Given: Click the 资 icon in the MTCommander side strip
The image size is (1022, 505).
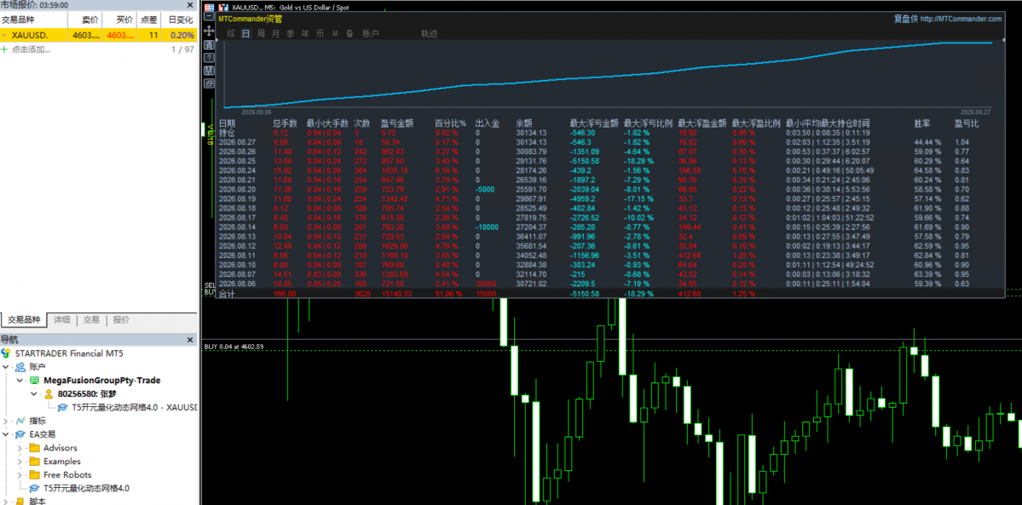Looking at the screenshot, I should pyautogui.click(x=209, y=45).
